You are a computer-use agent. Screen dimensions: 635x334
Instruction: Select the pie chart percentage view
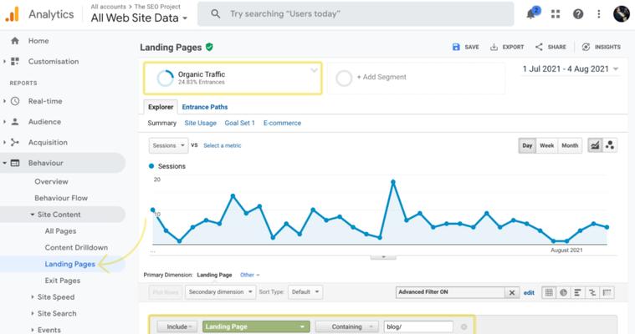click(x=563, y=292)
